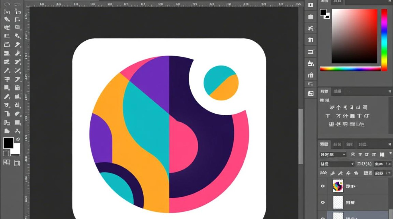Open the color panel's flyout menu at top right
Image resolution: width=393 pixels, height=219 pixels.
390,1
